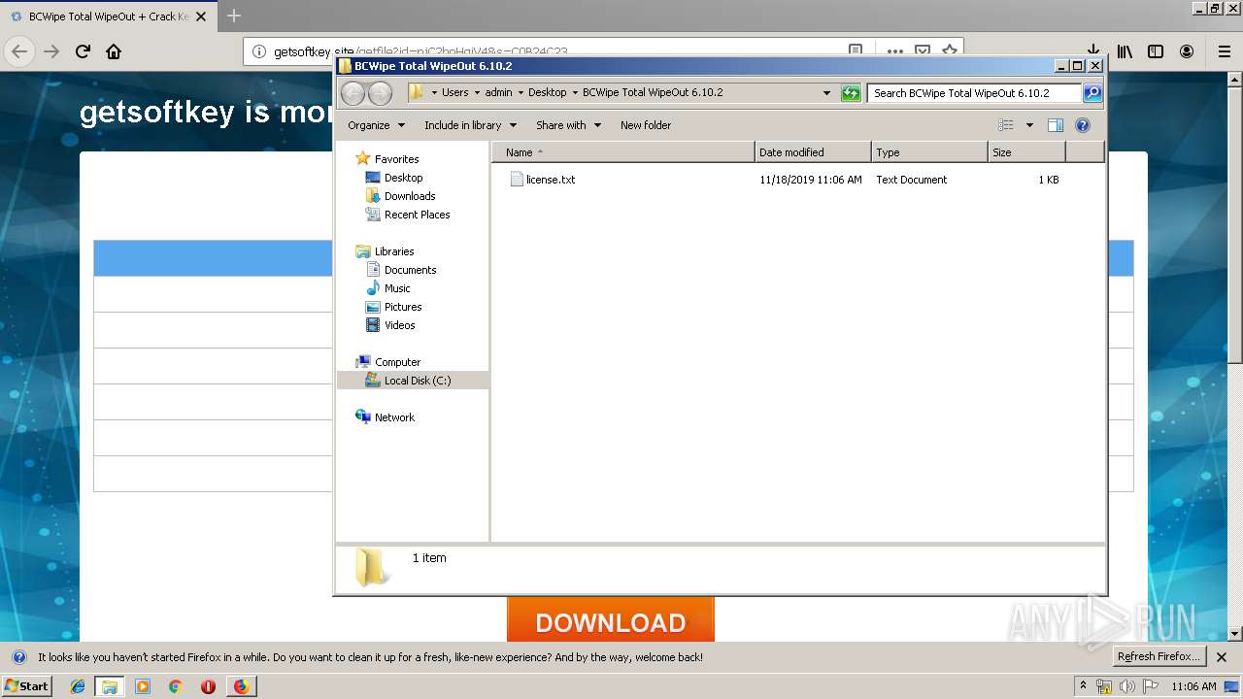The height and width of the screenshot is (699, 1243).
Task: Close the BCWipe Total WipeOut browser tab
Action: coord(201,17)
